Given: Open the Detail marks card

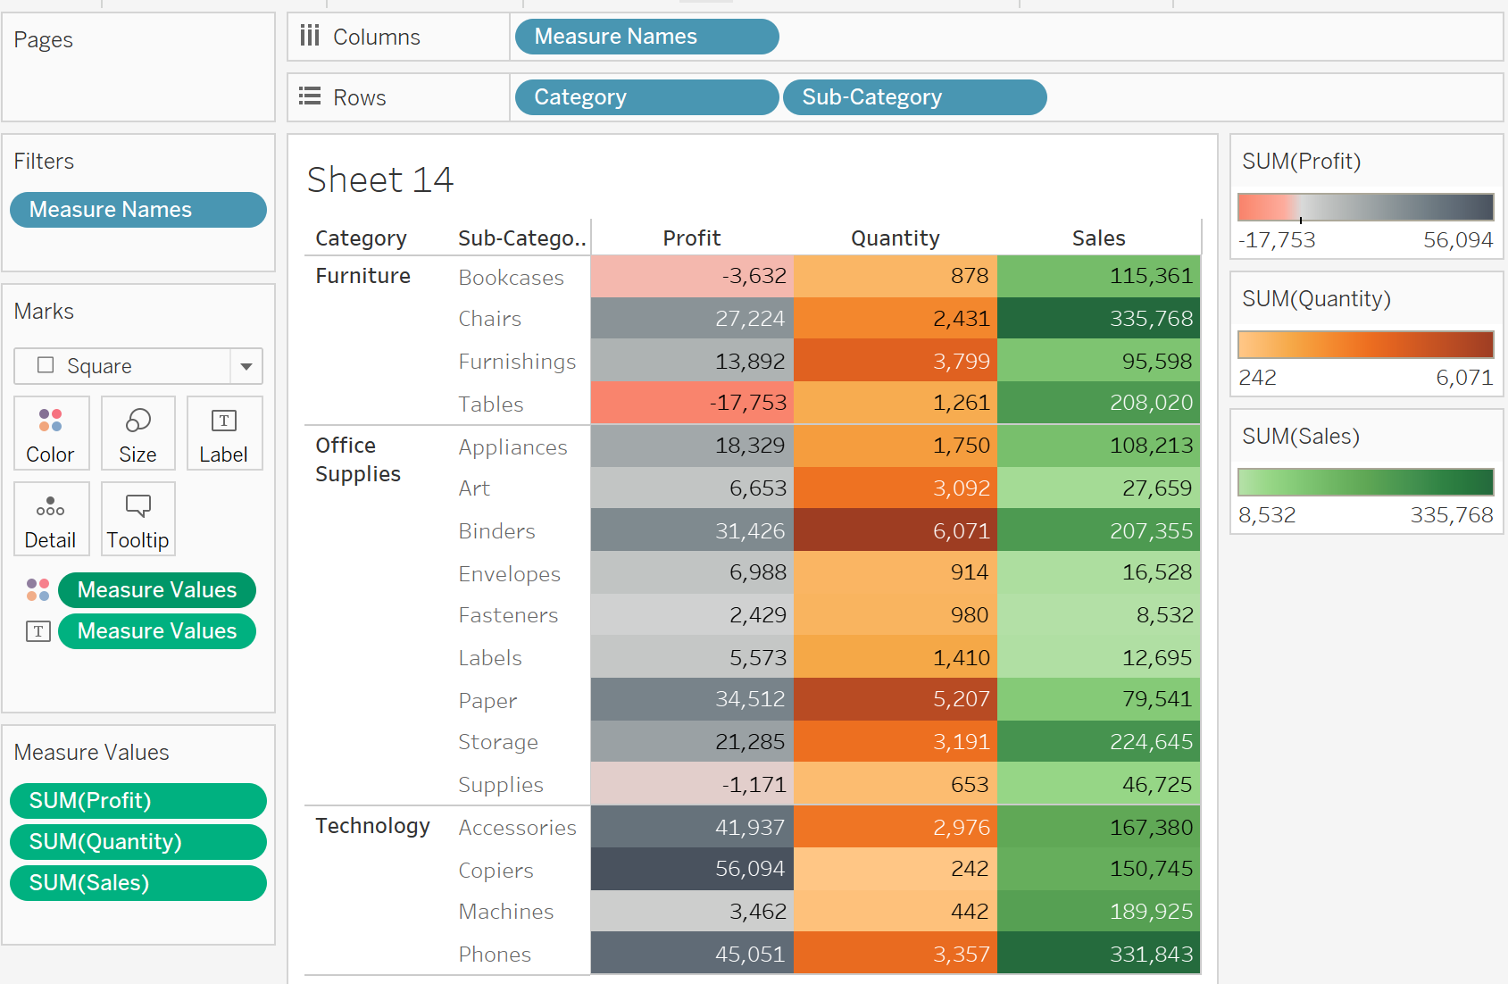Looking at the screenshot, I should (x=51, y=519).
